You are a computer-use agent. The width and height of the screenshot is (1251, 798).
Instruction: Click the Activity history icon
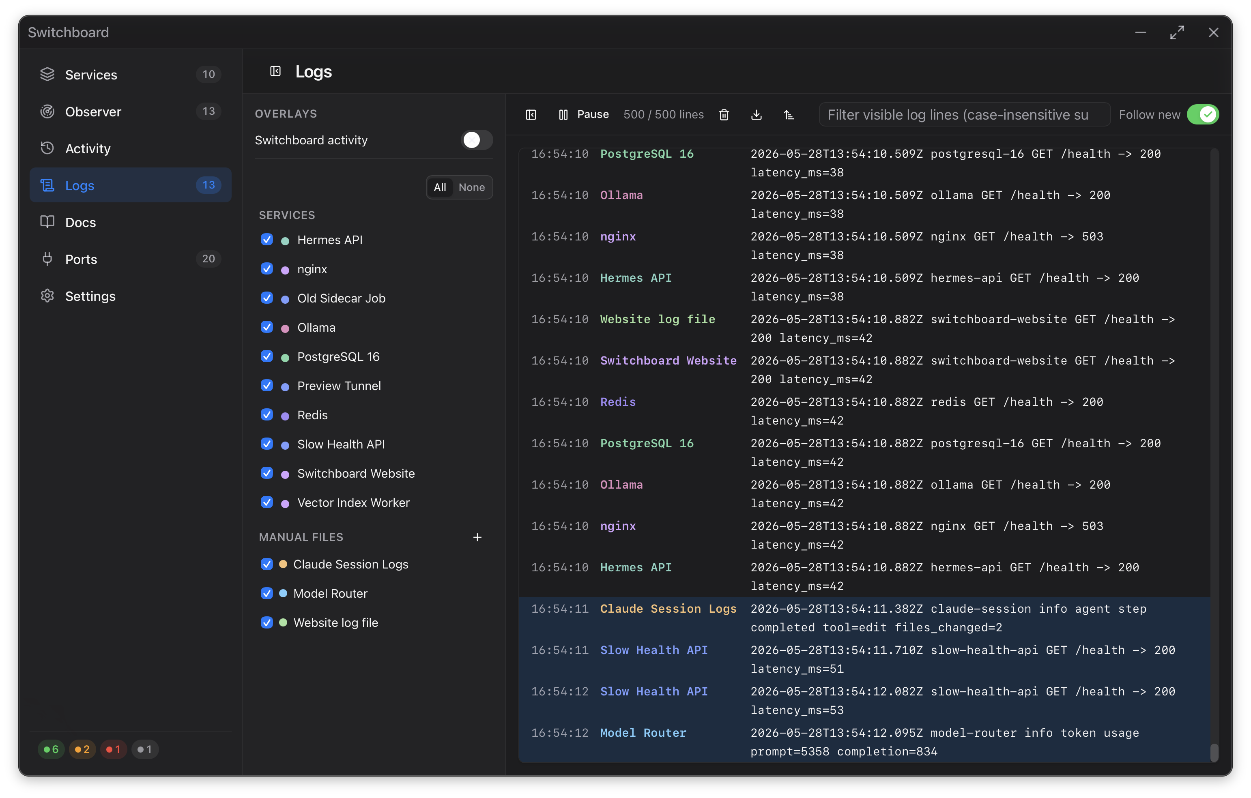(x=47, y=148)
